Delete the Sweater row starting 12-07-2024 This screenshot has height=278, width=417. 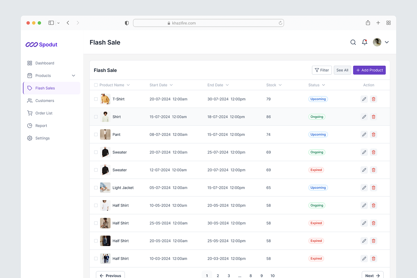pos(374,170)
